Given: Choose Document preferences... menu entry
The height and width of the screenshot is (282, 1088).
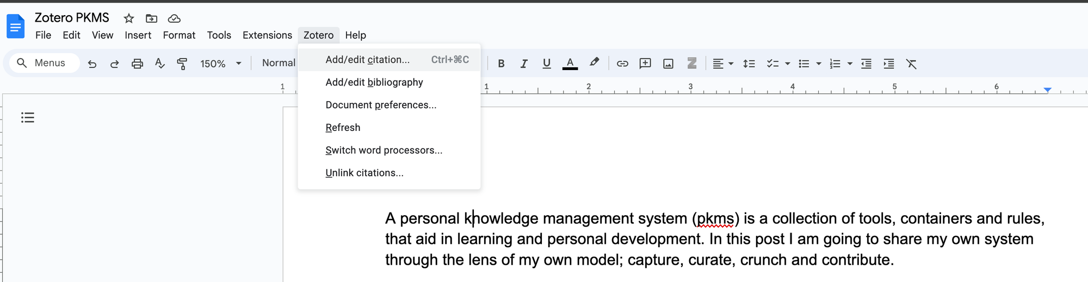Looking at the screenshot, I should coord(389,105).
